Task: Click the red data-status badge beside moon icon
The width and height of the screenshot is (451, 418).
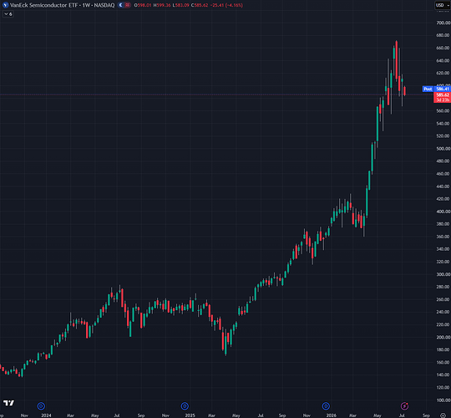Action: click(128, 5)
